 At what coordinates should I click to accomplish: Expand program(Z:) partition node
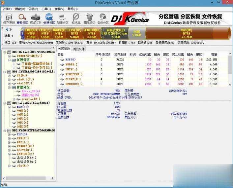[x=14, y=99]
